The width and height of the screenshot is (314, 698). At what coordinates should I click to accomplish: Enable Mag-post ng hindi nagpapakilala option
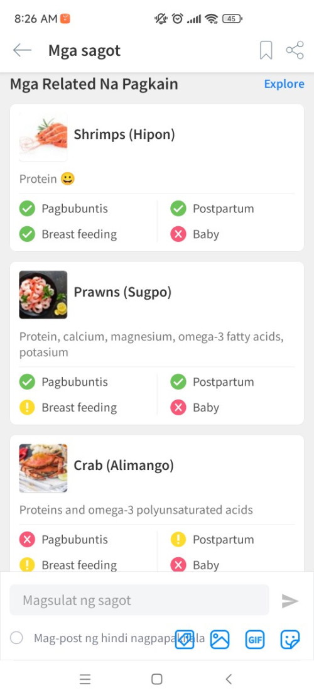tap(16, 638)
